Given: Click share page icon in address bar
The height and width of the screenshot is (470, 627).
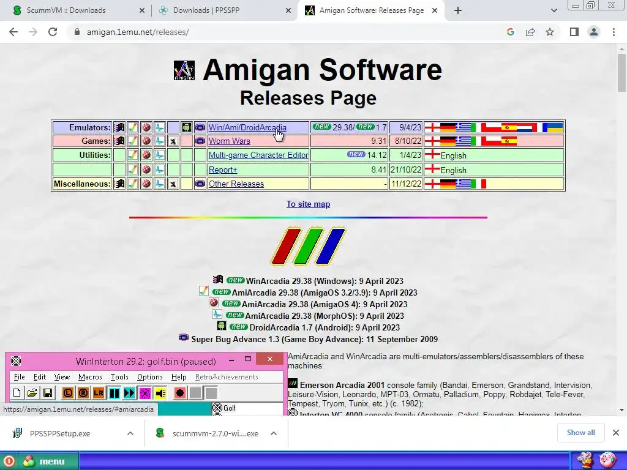Looking at the screenshot, I should [x=530, y=32].
